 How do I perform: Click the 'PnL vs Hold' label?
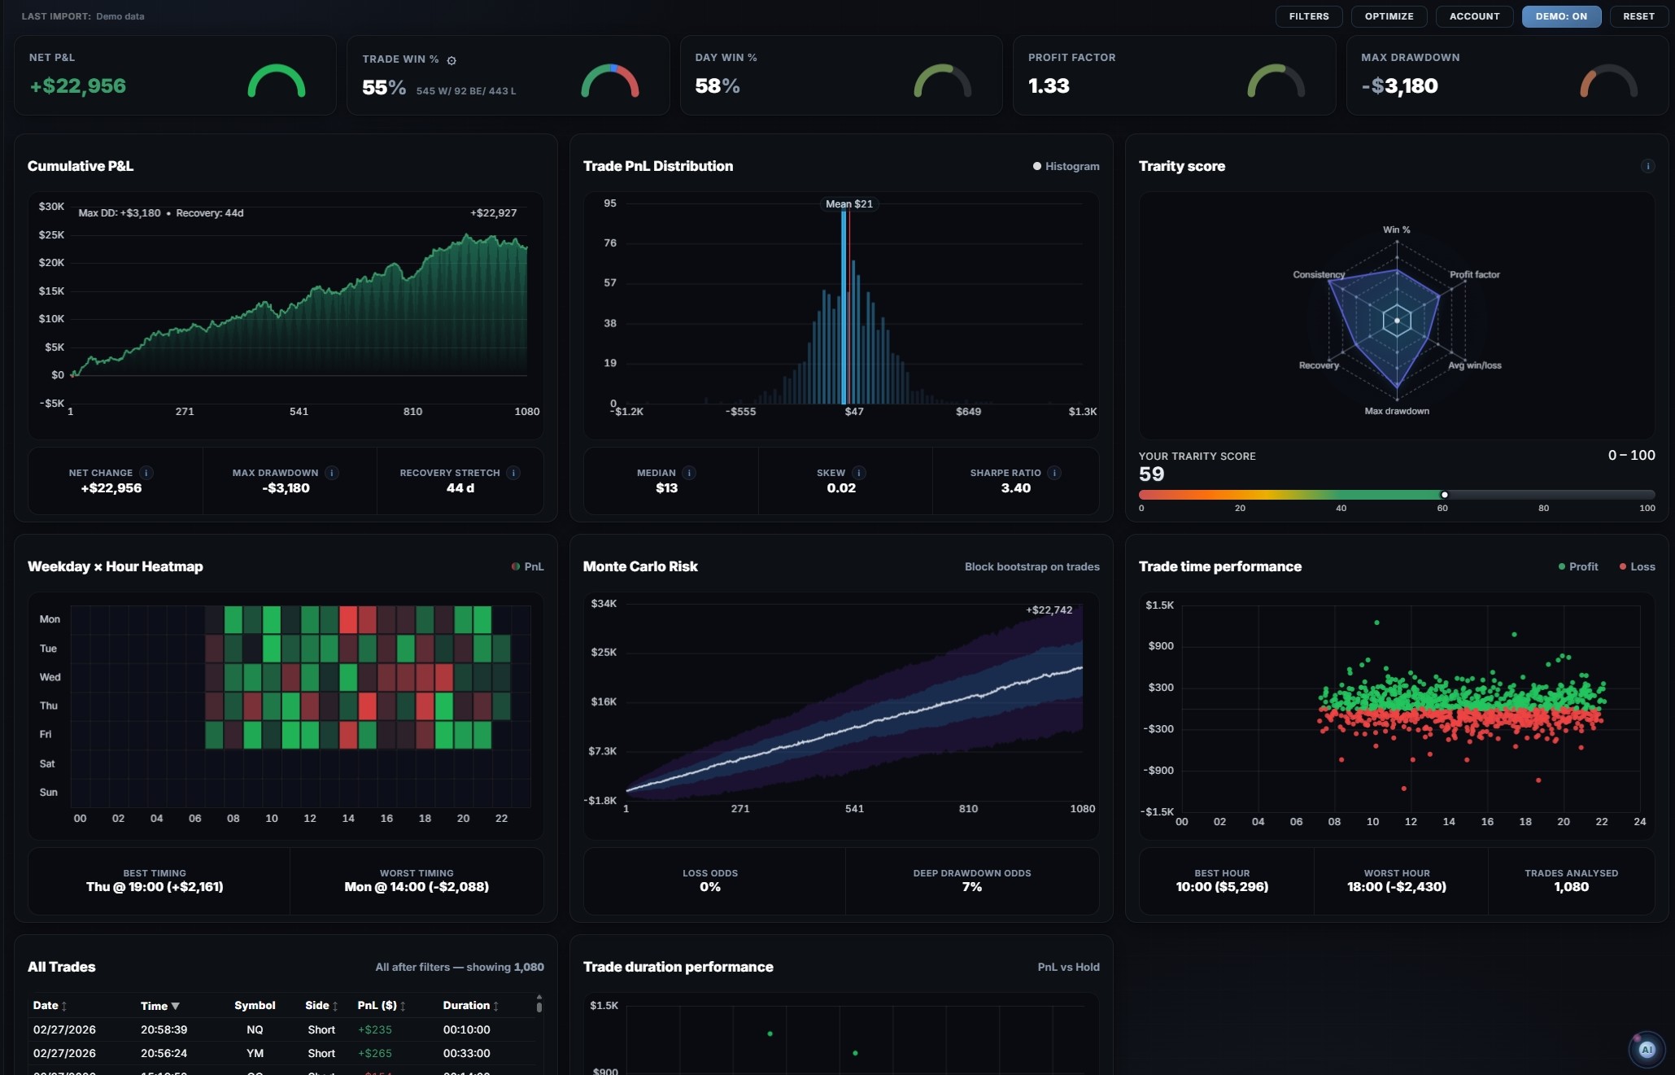1068,967
